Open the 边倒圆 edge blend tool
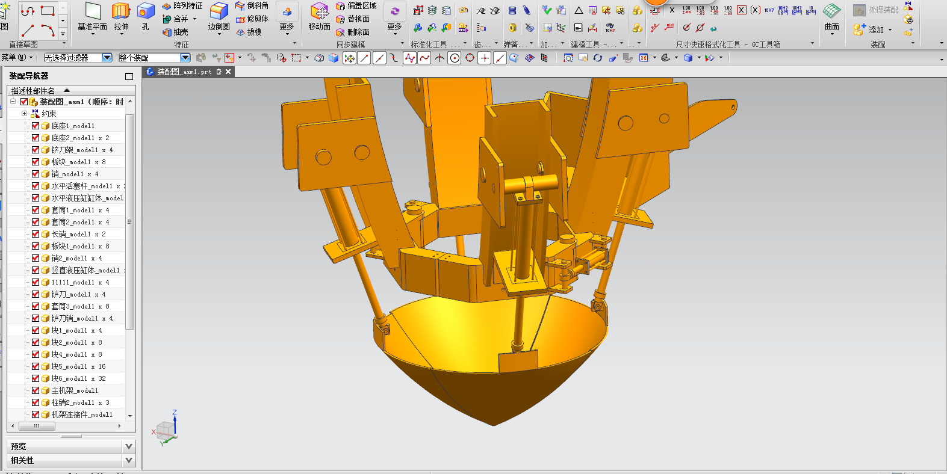 (x=219, y=17)
